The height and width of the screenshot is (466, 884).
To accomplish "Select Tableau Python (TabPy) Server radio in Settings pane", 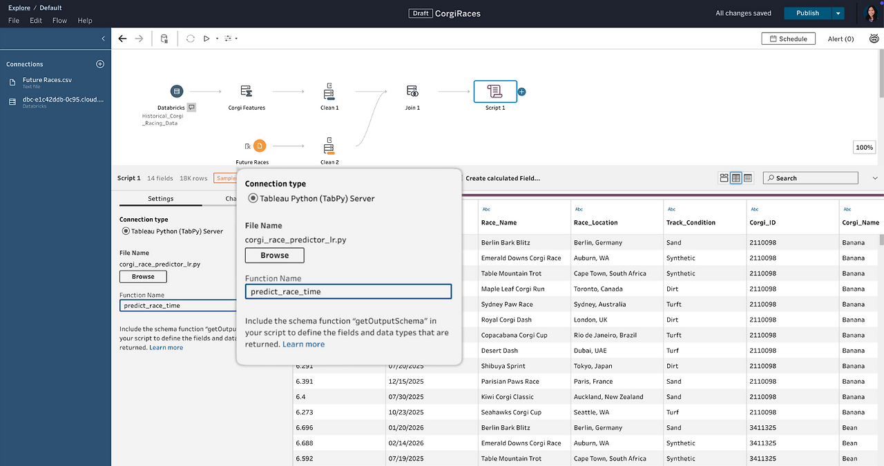I will pyautogui.click(x=126, y=231).
